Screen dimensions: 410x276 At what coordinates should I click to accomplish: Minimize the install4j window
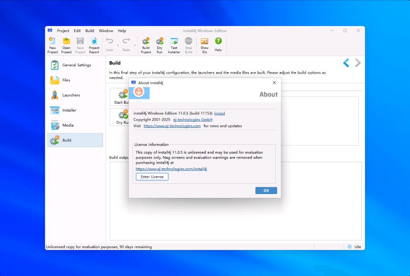coord(332,31)
